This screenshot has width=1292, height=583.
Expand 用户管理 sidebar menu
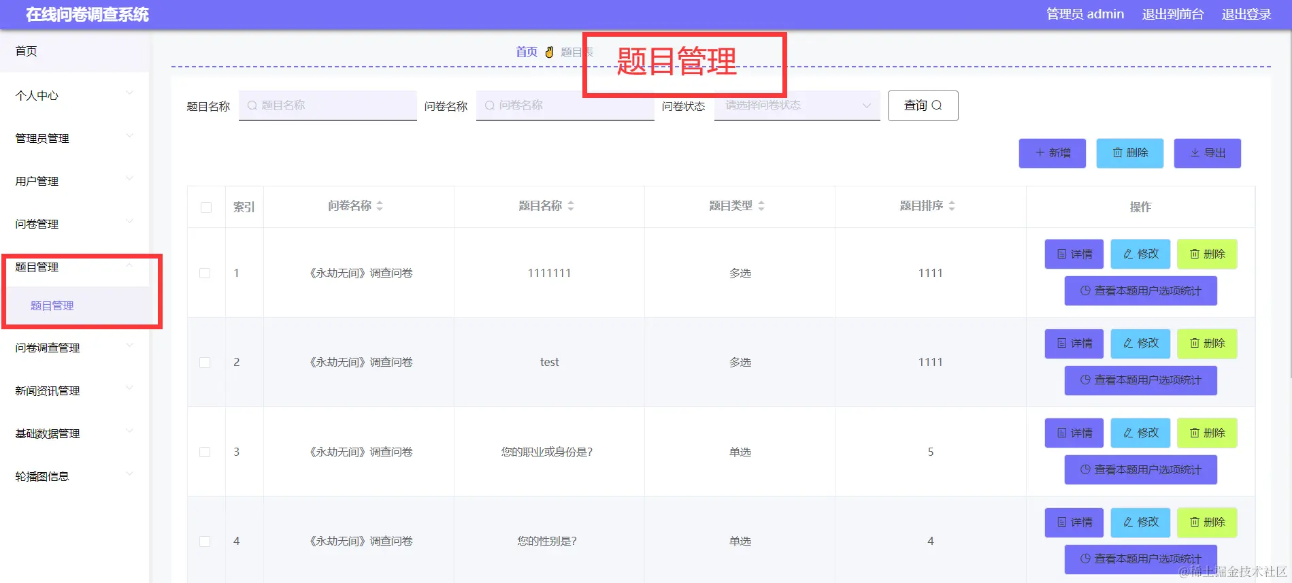click(75, 181)
